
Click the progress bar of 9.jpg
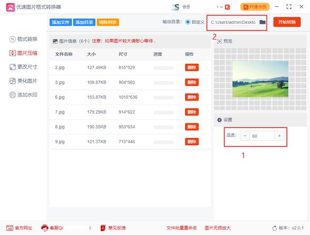click(164, 142)
